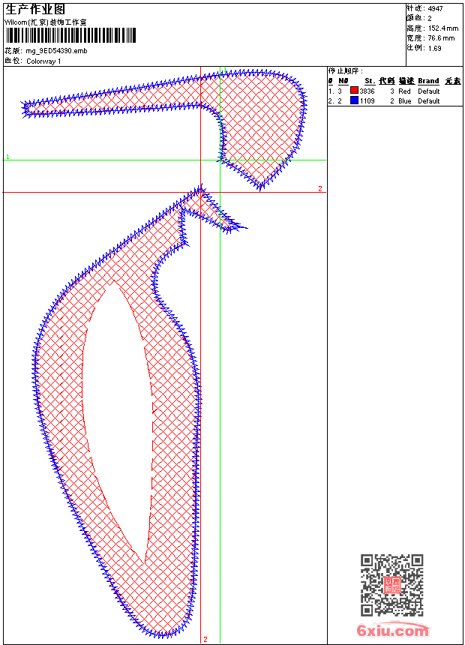Select the 'Red' description text
465x645 pixels.
tap(404, 91)
